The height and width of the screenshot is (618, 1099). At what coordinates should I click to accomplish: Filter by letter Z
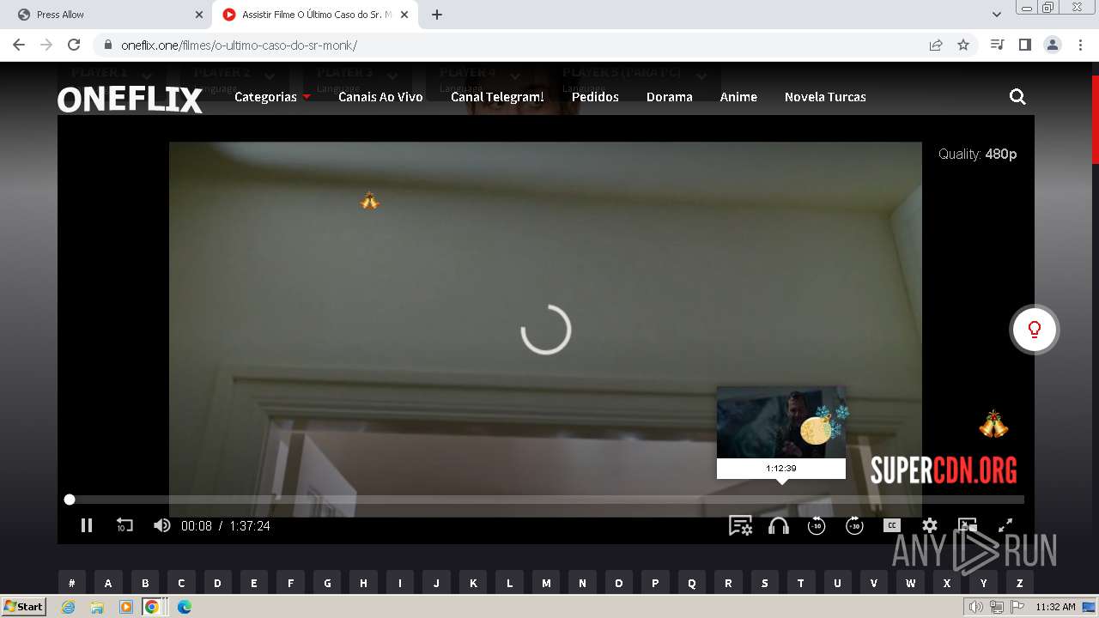pyautogui.click(x=1020, y=582)
